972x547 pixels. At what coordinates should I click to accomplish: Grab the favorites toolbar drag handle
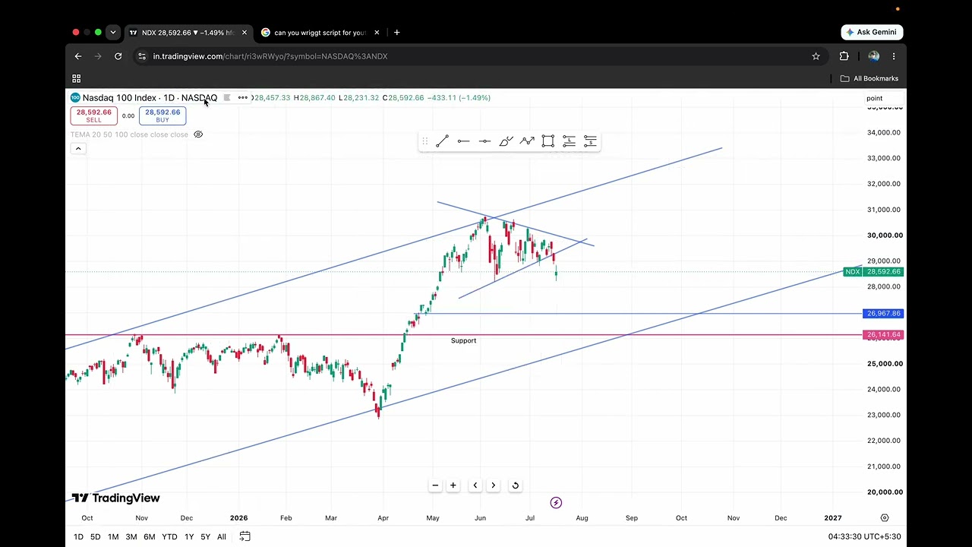pos(424,141)
